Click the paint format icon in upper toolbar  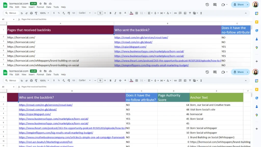(x=36, y=13)
